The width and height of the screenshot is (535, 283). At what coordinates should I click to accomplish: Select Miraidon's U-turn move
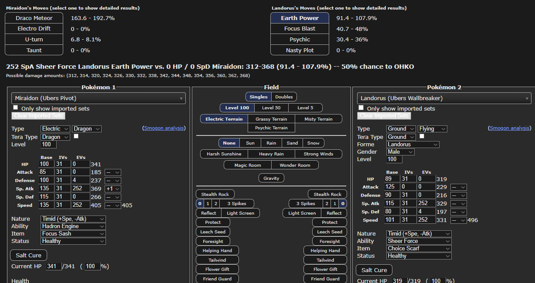34,39
